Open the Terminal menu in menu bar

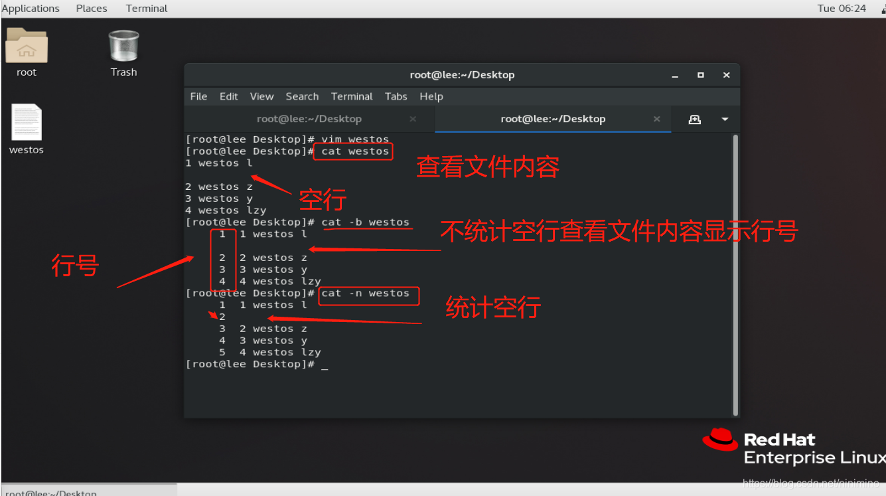[x=352, y=96]
